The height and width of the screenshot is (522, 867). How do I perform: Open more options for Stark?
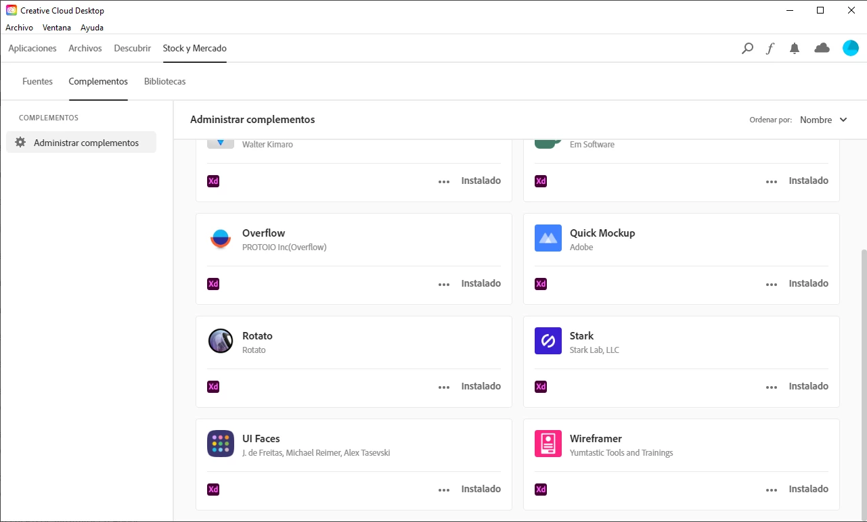(772, 387)
